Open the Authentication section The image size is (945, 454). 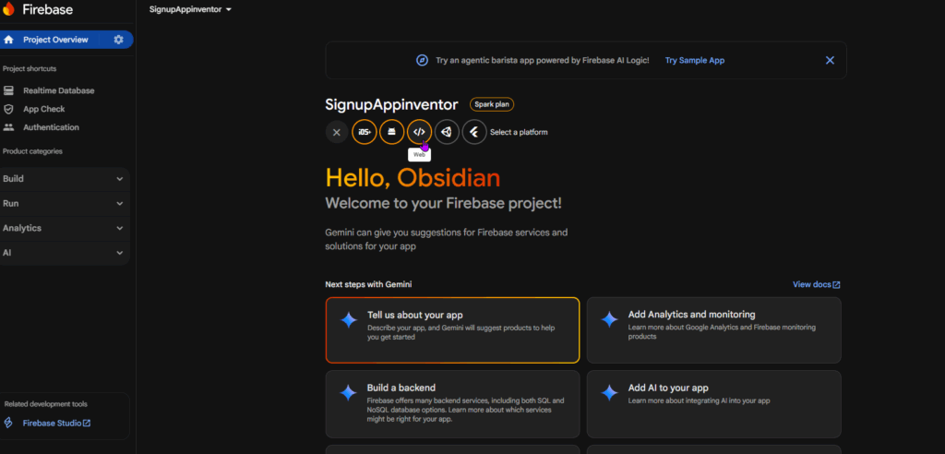[51, 127]
